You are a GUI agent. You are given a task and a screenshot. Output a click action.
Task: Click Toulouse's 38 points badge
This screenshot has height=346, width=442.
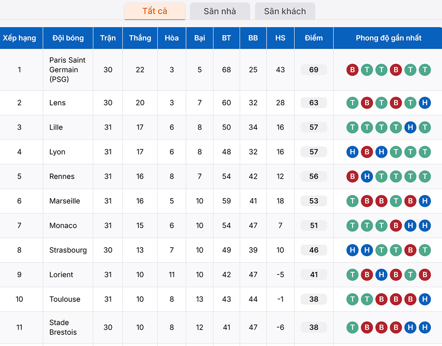point(314,299)
